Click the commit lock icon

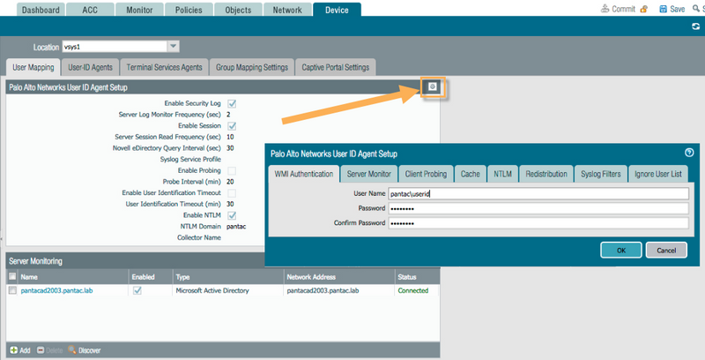point(644,9)
